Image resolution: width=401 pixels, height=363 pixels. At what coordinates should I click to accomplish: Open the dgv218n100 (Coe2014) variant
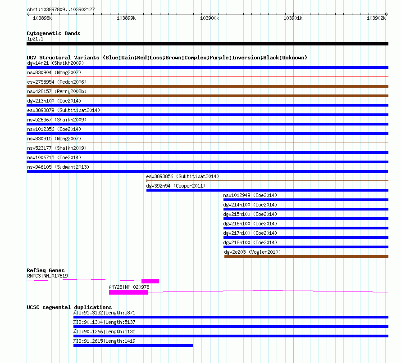(x=250, y=242)
